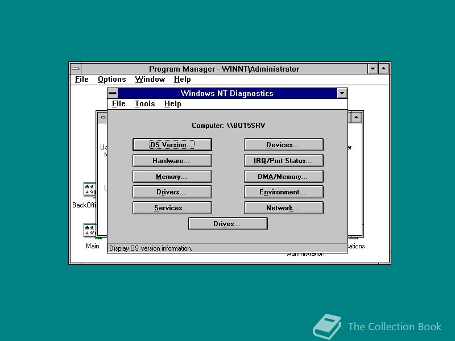Open Program Manager's Help menu
The width and height of the screenshot is (455, 341).
[182, 80]
